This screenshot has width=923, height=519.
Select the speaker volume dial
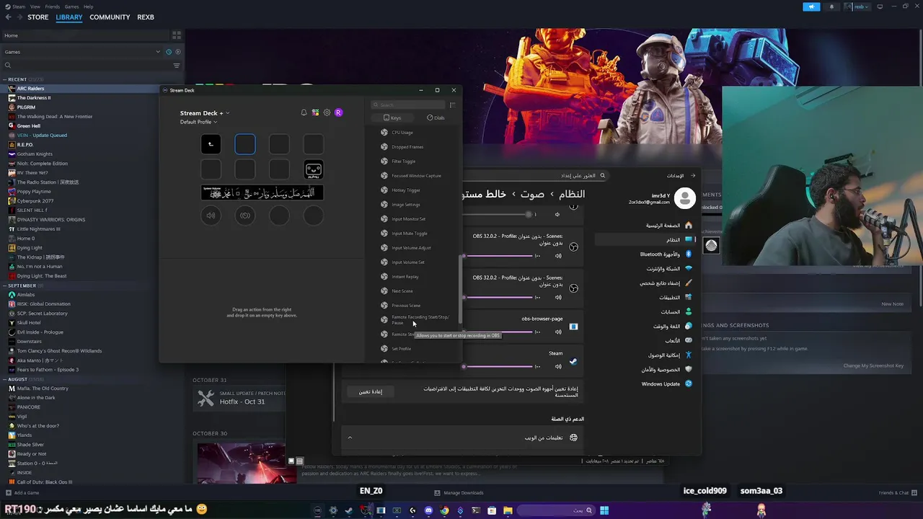[x=211, y=215]
